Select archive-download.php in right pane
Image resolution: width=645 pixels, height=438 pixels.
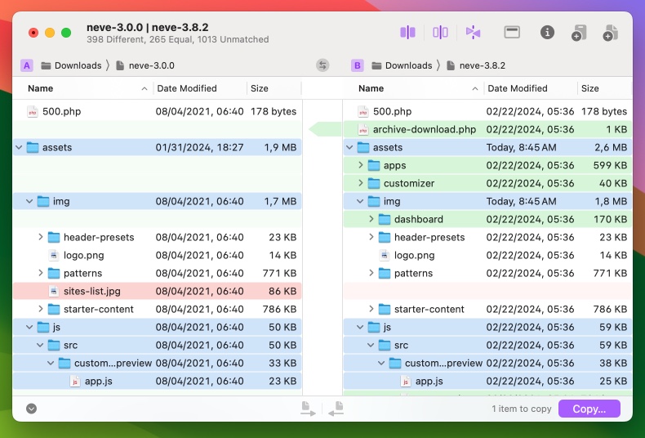pyautogui.click(x=487, y=129)
